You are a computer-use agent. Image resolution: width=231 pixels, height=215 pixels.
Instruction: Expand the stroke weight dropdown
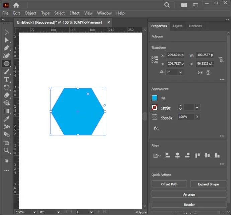click(x=197, y=107)
